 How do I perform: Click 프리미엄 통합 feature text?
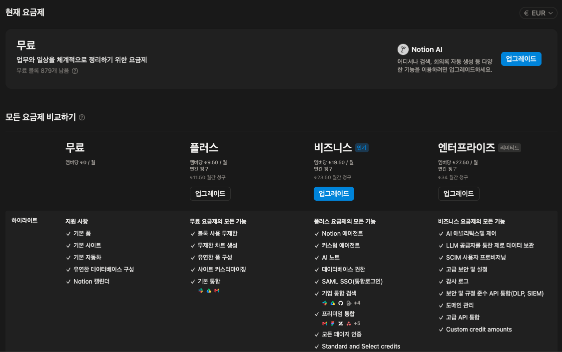(x=338, y=314)
